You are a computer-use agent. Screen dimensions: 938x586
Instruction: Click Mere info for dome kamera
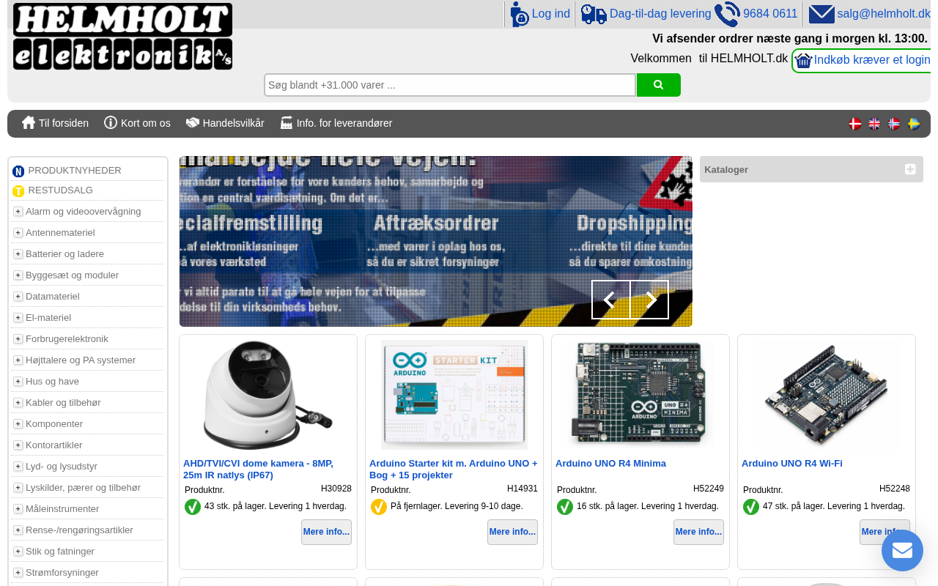pos(326,532)
